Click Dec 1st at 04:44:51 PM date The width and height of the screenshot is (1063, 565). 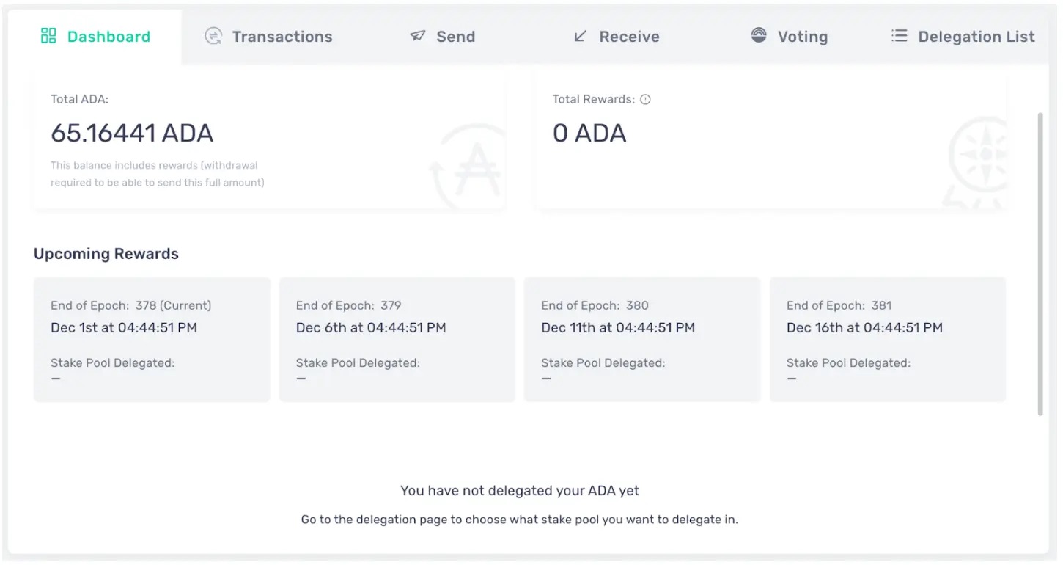coord(124,328)
